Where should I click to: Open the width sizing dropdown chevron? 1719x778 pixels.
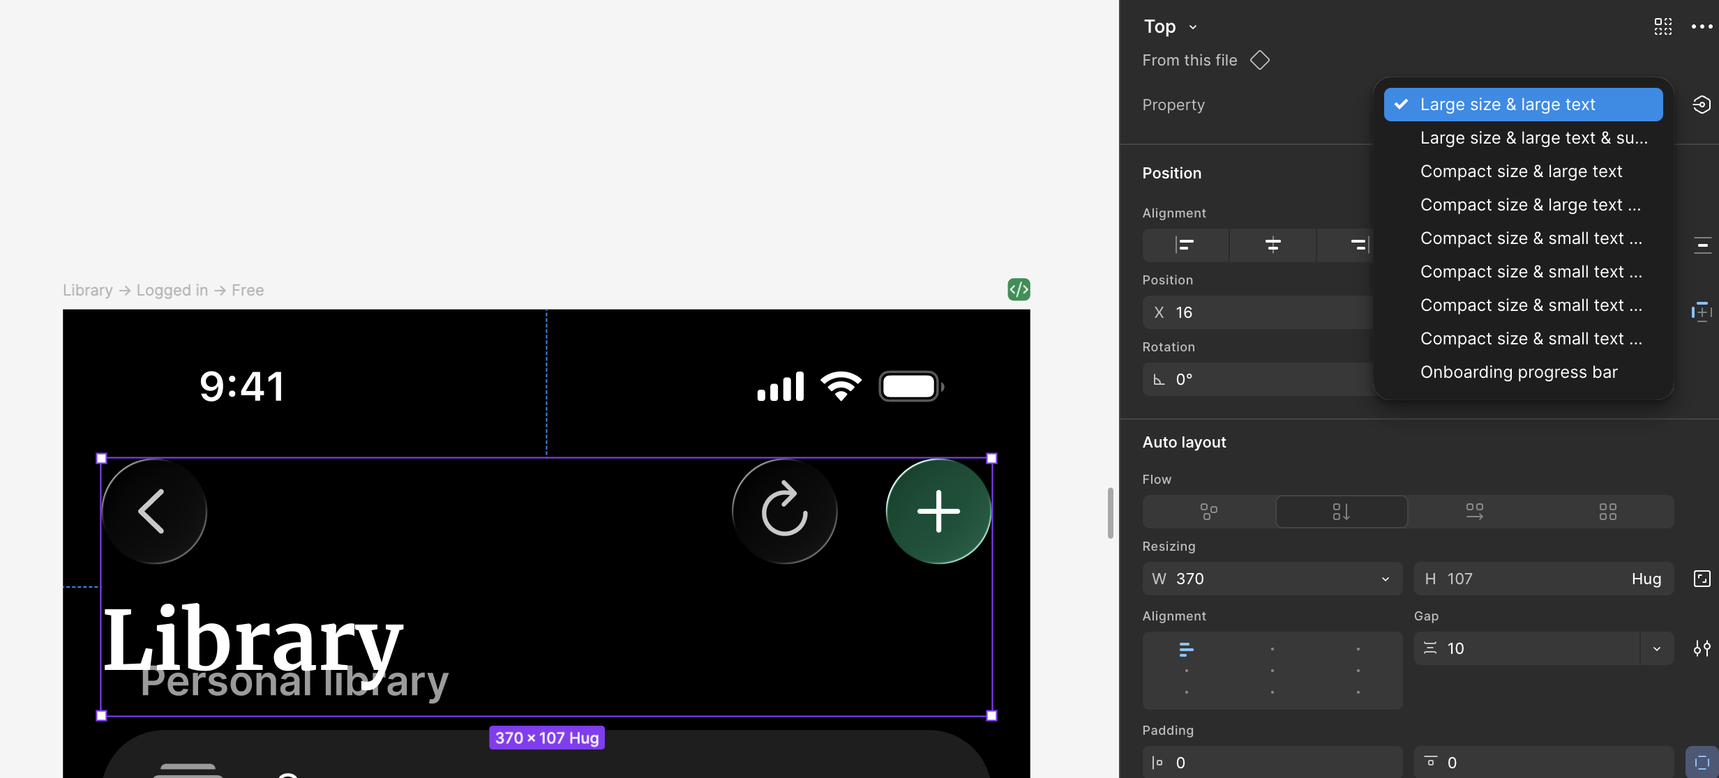(1386, 579)
